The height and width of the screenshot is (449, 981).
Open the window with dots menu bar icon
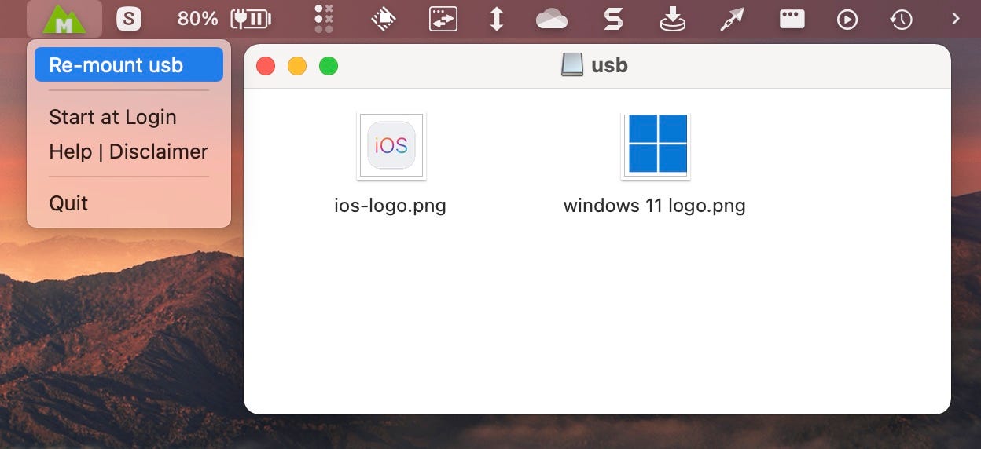[792, 19]
